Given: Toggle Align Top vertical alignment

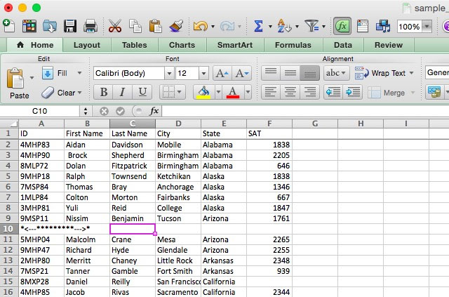Looking at the screenshot, I should pyautogui.click(x=271, y=73).
